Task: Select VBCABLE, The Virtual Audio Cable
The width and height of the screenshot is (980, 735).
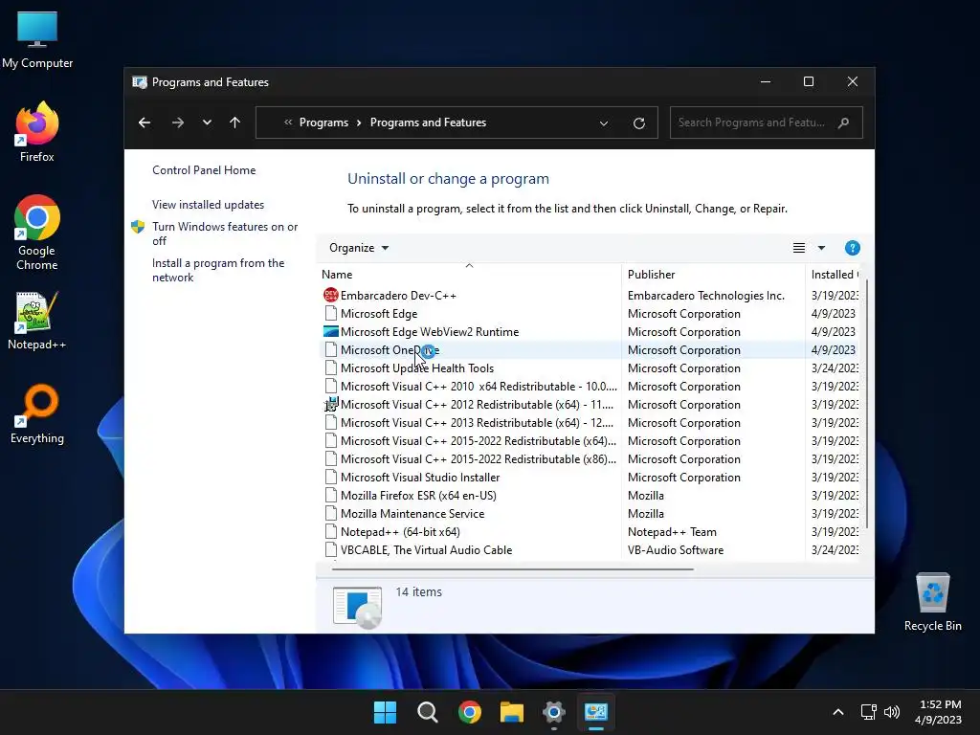Action: coord(426,550)
